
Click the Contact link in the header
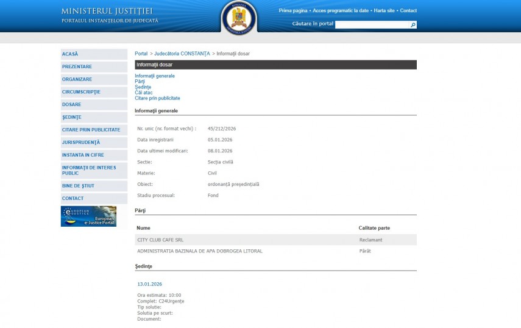click(x=408, y=10)
